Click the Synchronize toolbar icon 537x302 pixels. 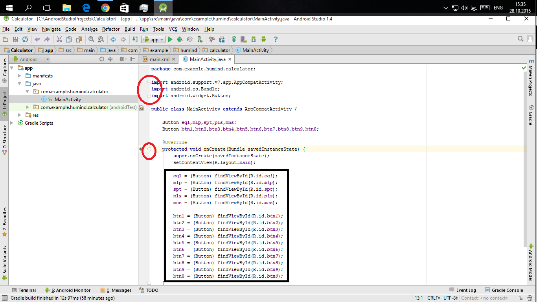click(x=25, y=39)
